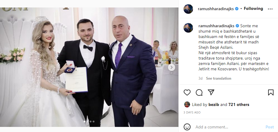278x132 pixels.
Task: Like the post with heart icon
Action: pos(187,92)
